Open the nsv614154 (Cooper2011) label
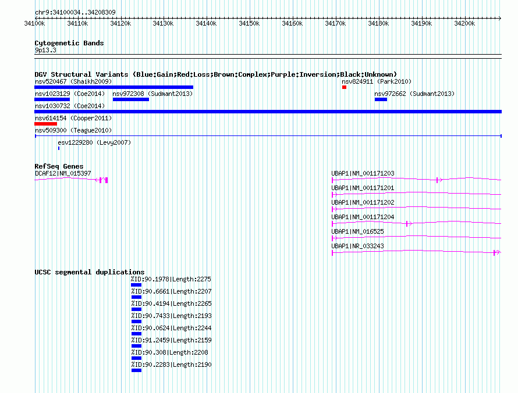The width and height of the screenshot is (518, 393). (x=73, y=118)
